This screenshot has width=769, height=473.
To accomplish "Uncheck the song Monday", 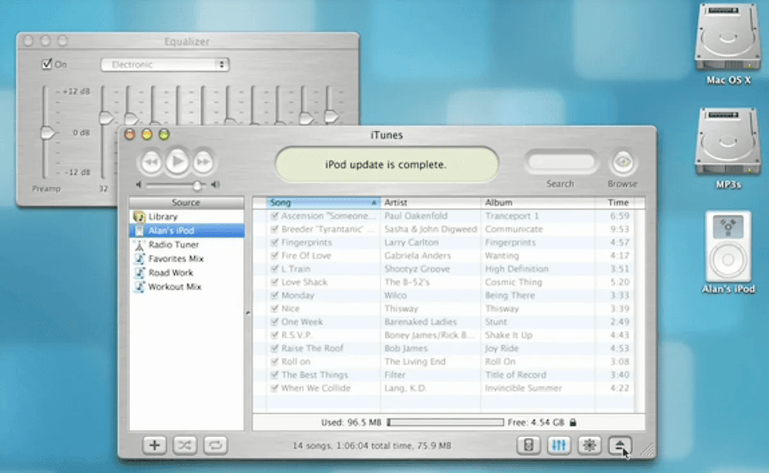I will (273, 295).
